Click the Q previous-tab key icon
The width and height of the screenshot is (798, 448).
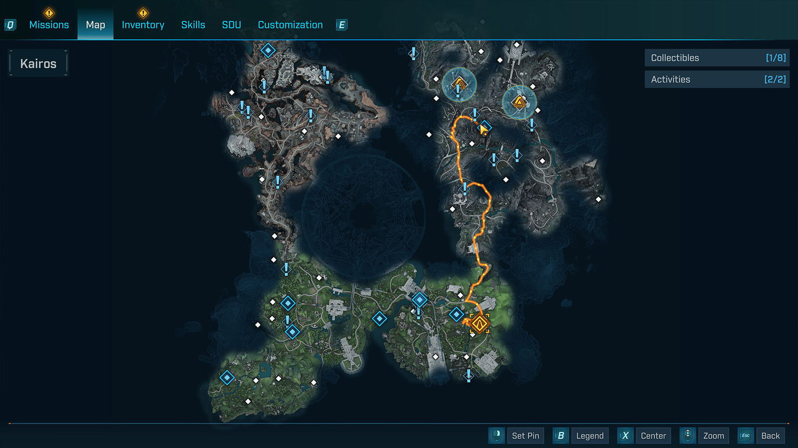click(x=10, y=25)
